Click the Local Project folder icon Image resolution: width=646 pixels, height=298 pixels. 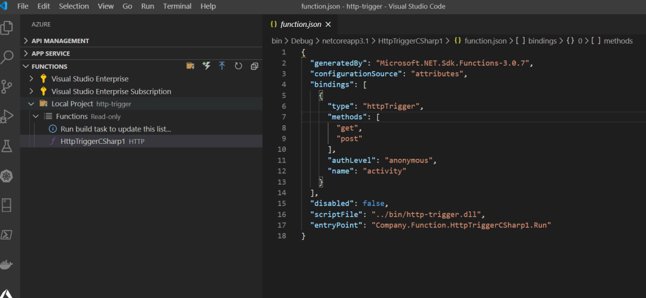pos(43,104)
